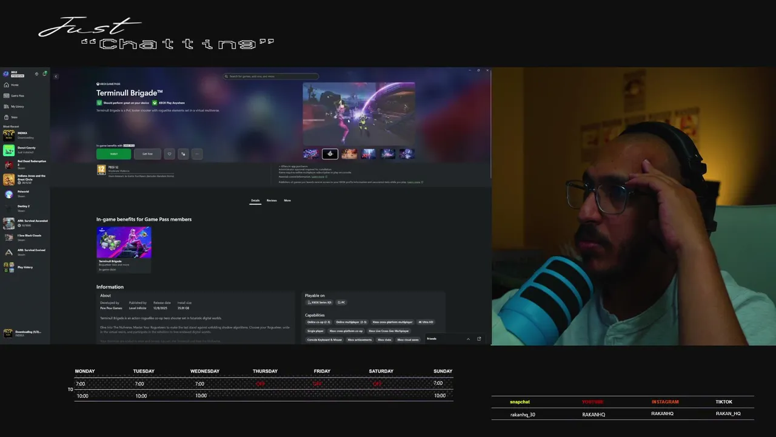Click the Xbox cross-platform co-op tag
776x437 pixels.
(x=346, y=331)
